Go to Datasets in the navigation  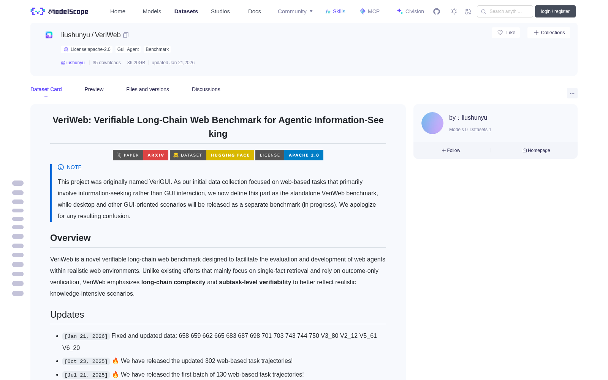[x=186, y=11]
